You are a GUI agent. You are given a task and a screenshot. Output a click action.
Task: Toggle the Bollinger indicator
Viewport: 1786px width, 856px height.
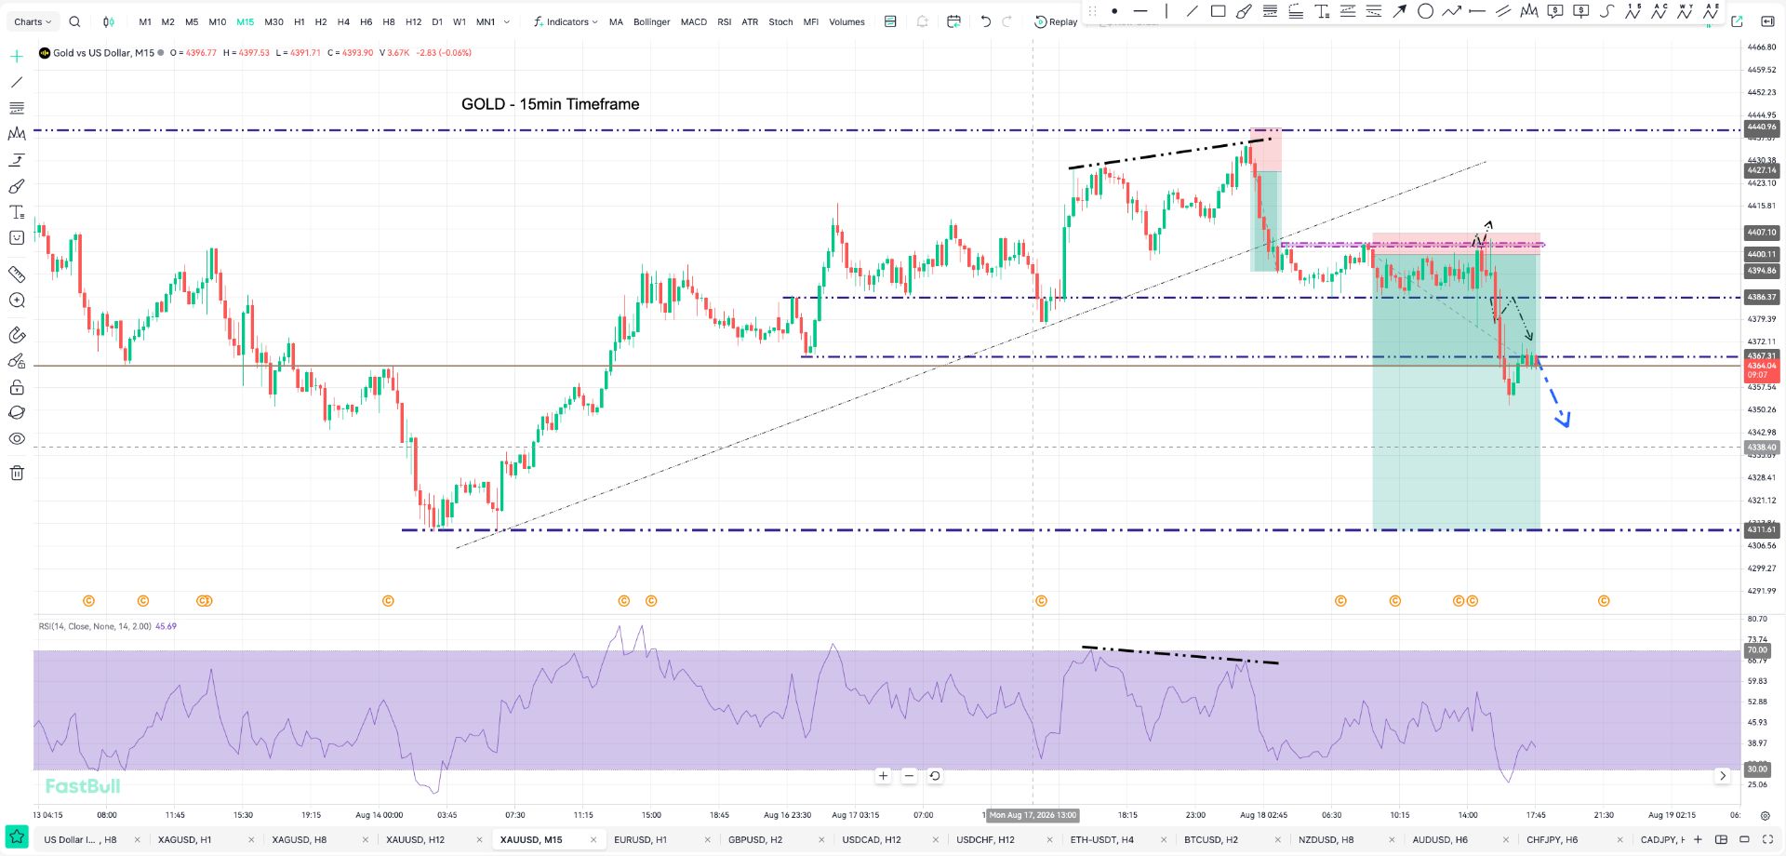tap(651, 21)
